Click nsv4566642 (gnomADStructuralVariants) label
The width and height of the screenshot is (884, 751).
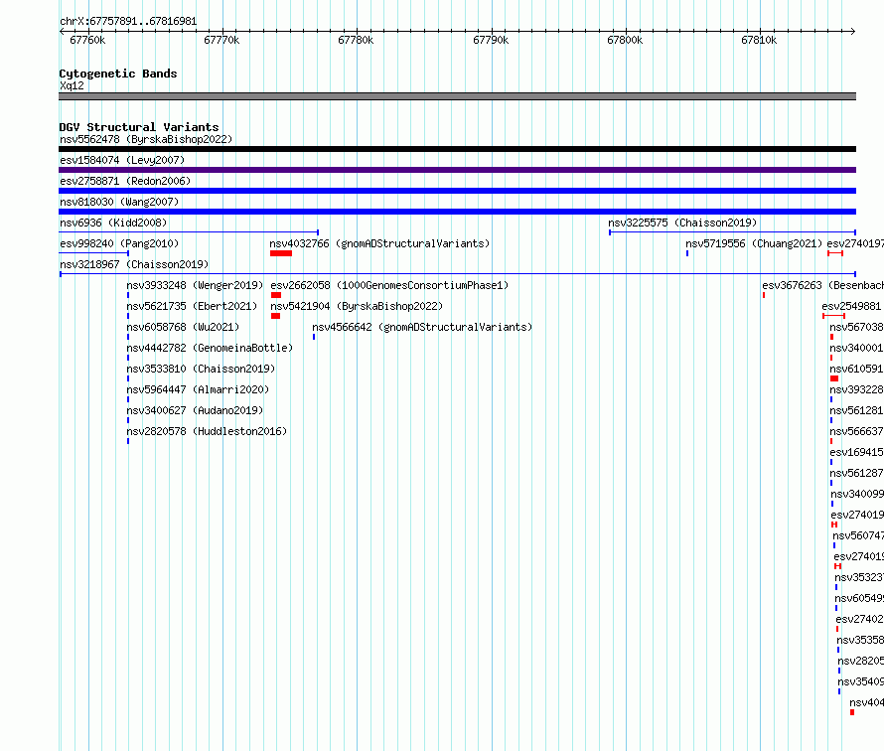tap(422, 327)
